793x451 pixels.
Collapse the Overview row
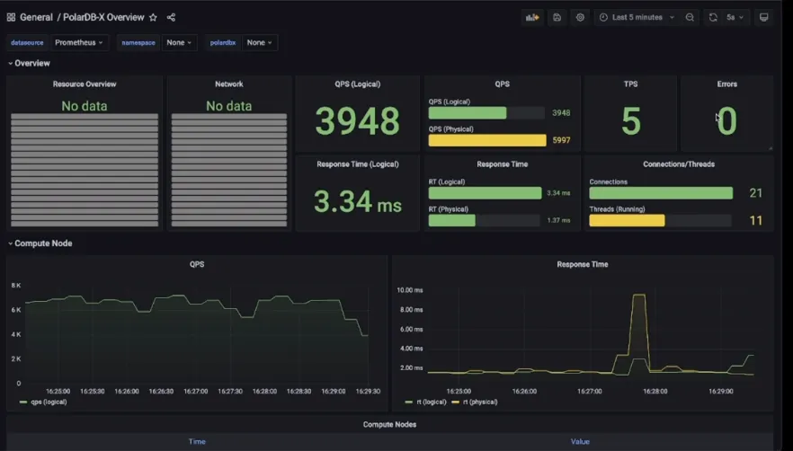point(29,63)
